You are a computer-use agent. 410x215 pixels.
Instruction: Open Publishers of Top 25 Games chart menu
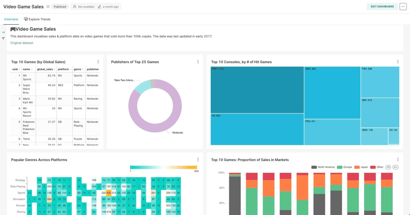[198, 62]
